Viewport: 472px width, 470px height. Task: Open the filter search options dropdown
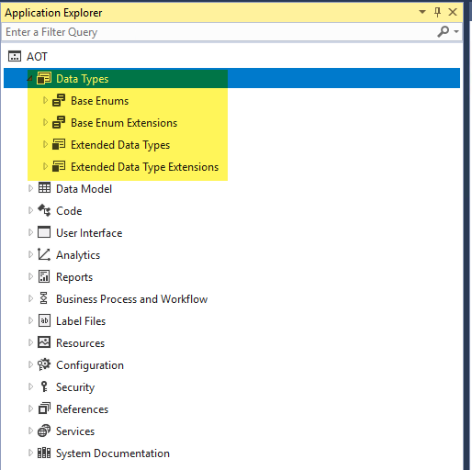pyautogui.click(x=456, y=31)
